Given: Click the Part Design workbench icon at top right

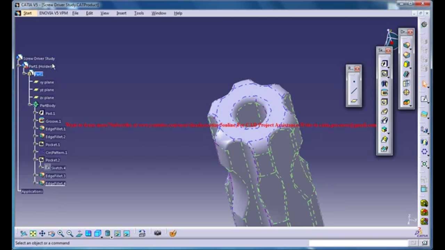Looking at the screenshot, I should tap(424, 25).
